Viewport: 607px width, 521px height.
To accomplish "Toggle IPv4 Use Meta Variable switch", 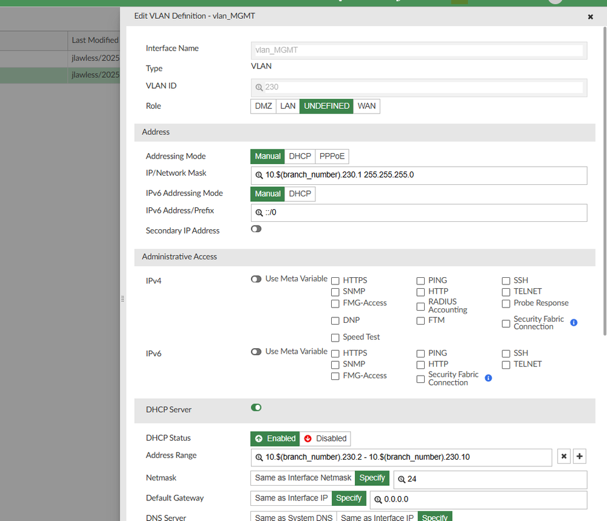I will (x=256, y=279).
